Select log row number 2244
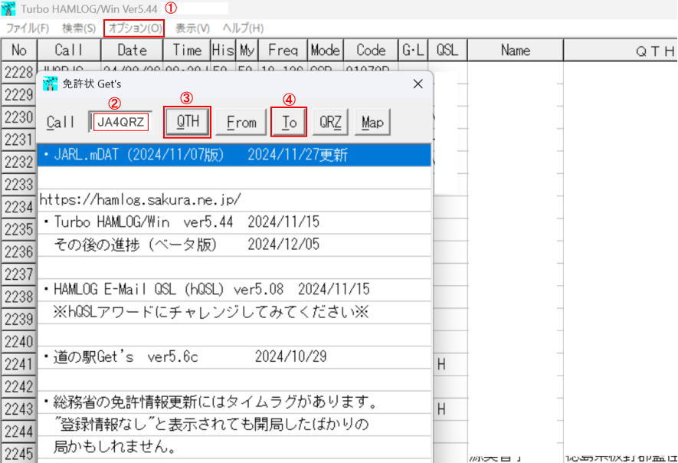678x463 pixels. point(19,432)
